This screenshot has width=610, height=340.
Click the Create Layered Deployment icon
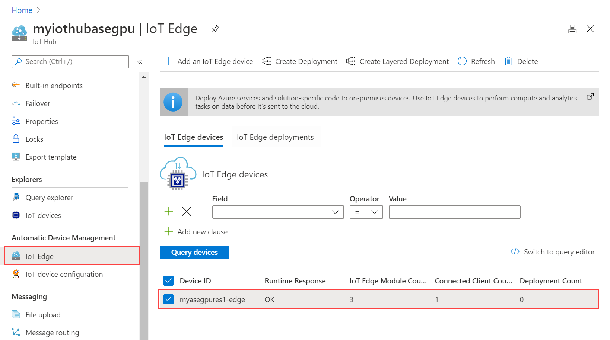pos(350,61)
